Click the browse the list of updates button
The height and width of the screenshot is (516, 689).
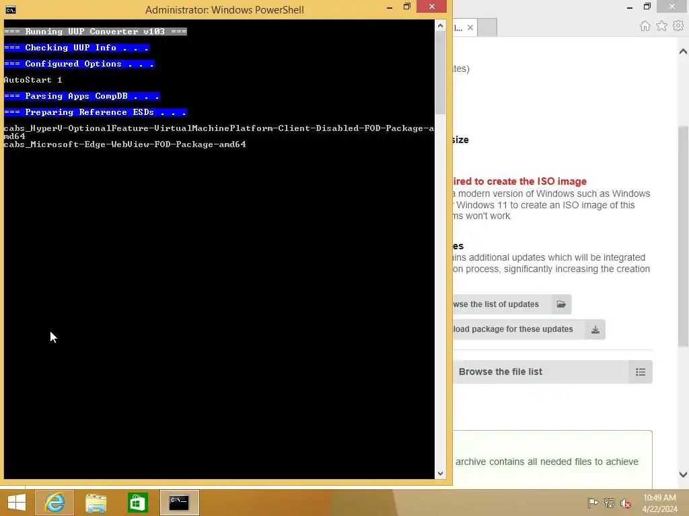pos(512,304)
